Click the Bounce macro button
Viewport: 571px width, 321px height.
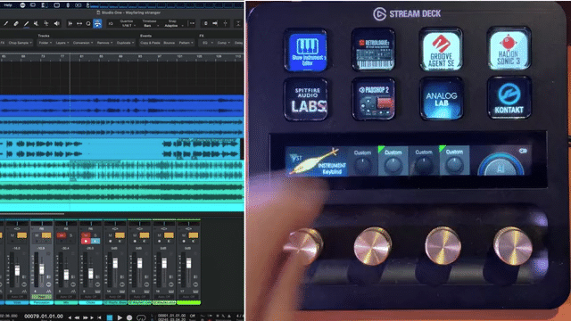(169, 43)
